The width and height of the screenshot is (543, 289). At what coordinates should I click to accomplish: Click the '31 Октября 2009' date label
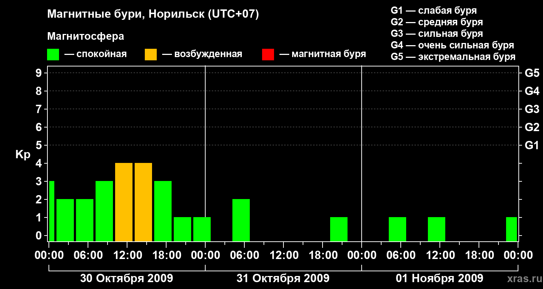[x=283, y=278]
